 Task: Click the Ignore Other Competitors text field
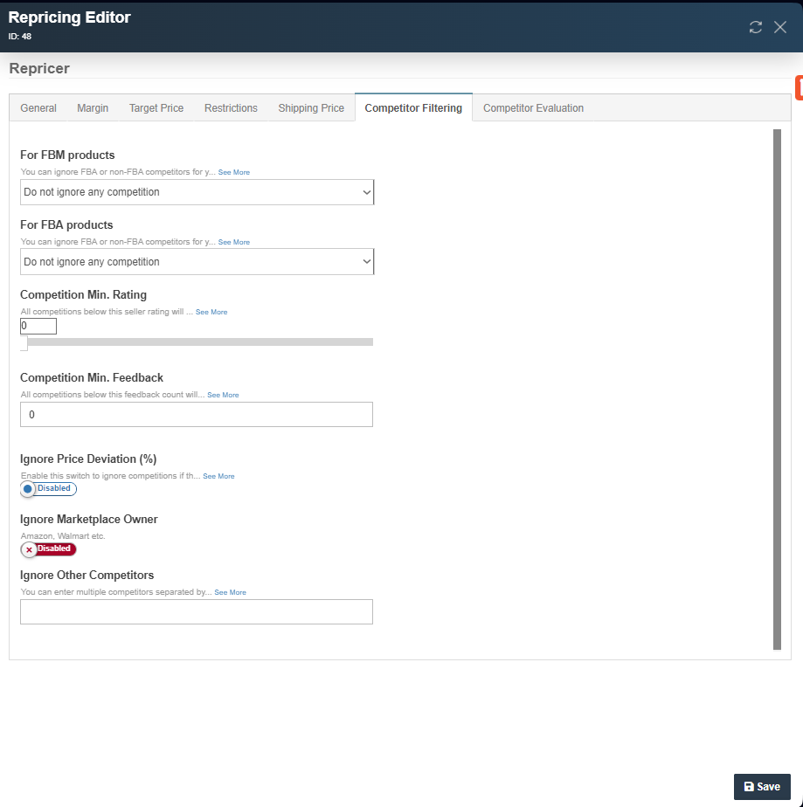click(x=197, y=612)
